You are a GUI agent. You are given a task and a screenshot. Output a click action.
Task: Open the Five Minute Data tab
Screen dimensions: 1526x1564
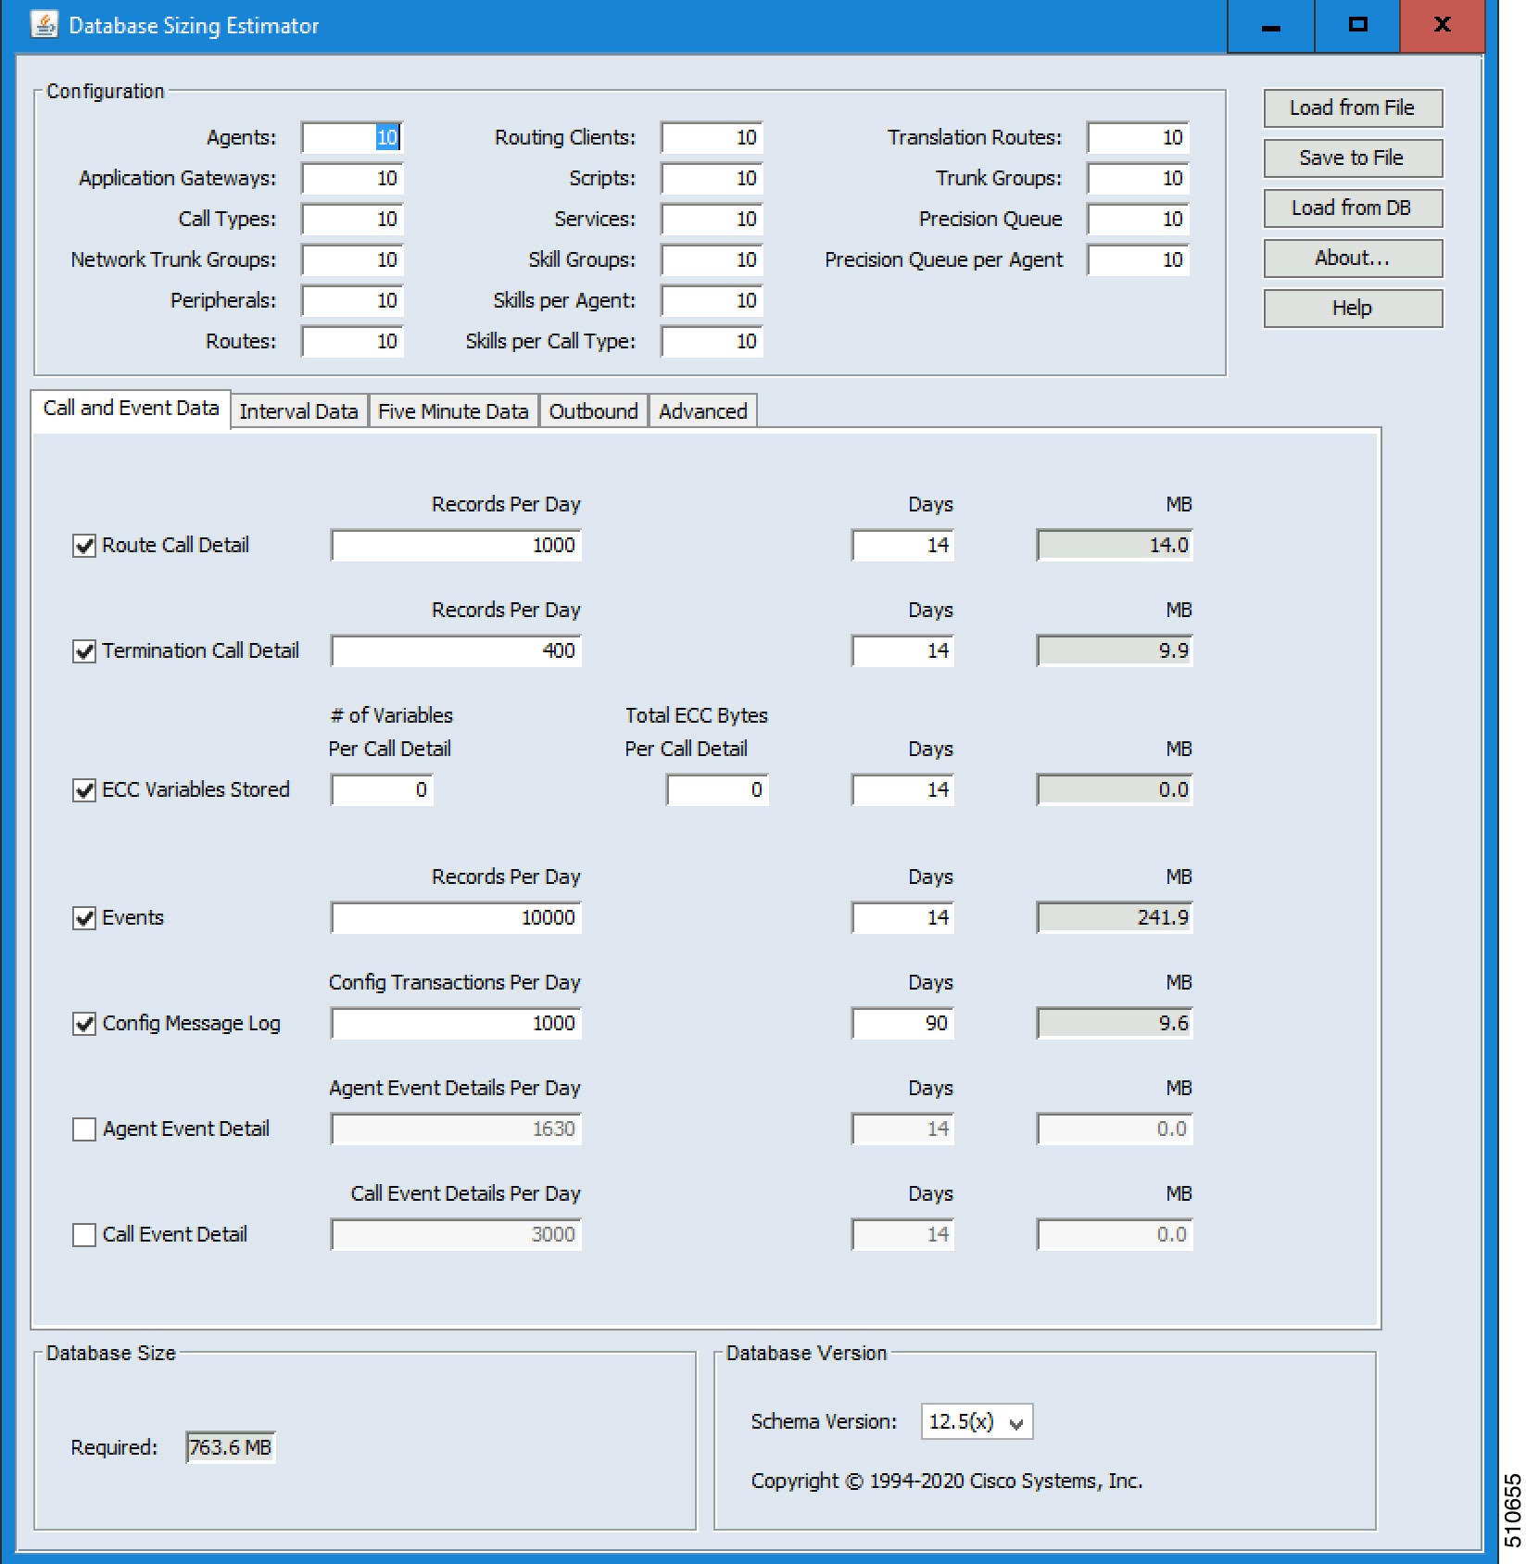[453, 411]
